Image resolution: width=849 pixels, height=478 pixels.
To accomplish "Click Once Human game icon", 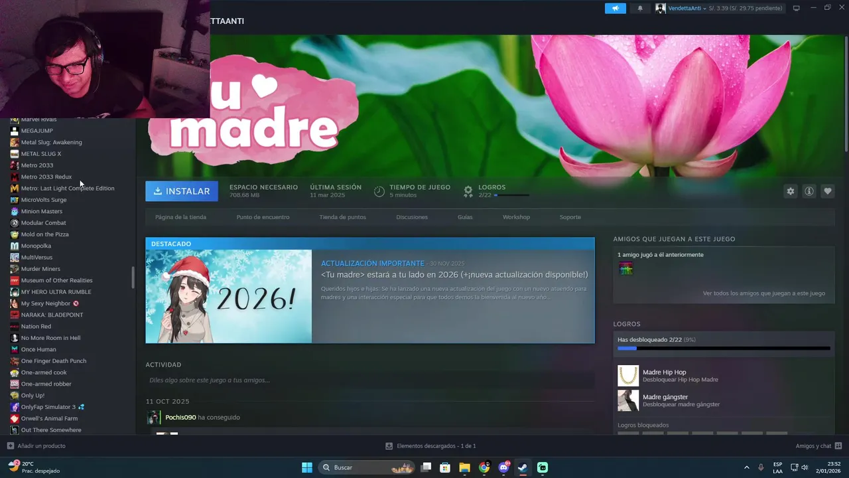I will [15, 349].
